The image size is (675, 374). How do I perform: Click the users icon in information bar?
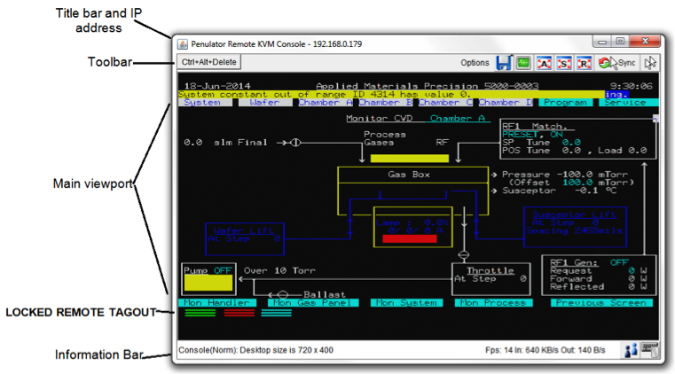[x=629, y=350]
